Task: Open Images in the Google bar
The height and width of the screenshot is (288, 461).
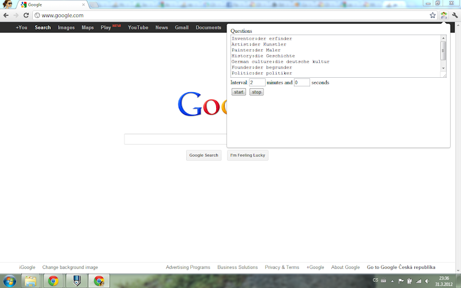Action: pyautogui.click(x=66, y=27)
